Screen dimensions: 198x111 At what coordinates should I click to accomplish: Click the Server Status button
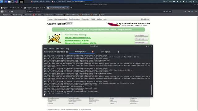point(141,35)
